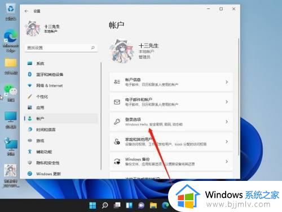The width and height of the screenshot is (282, 212).
Task: Open Task View on the taskbar
Action: click(117, 205)
